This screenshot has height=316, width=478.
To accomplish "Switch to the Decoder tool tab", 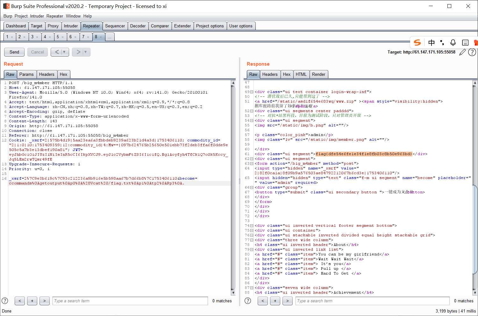I will [x=138, y=26].
